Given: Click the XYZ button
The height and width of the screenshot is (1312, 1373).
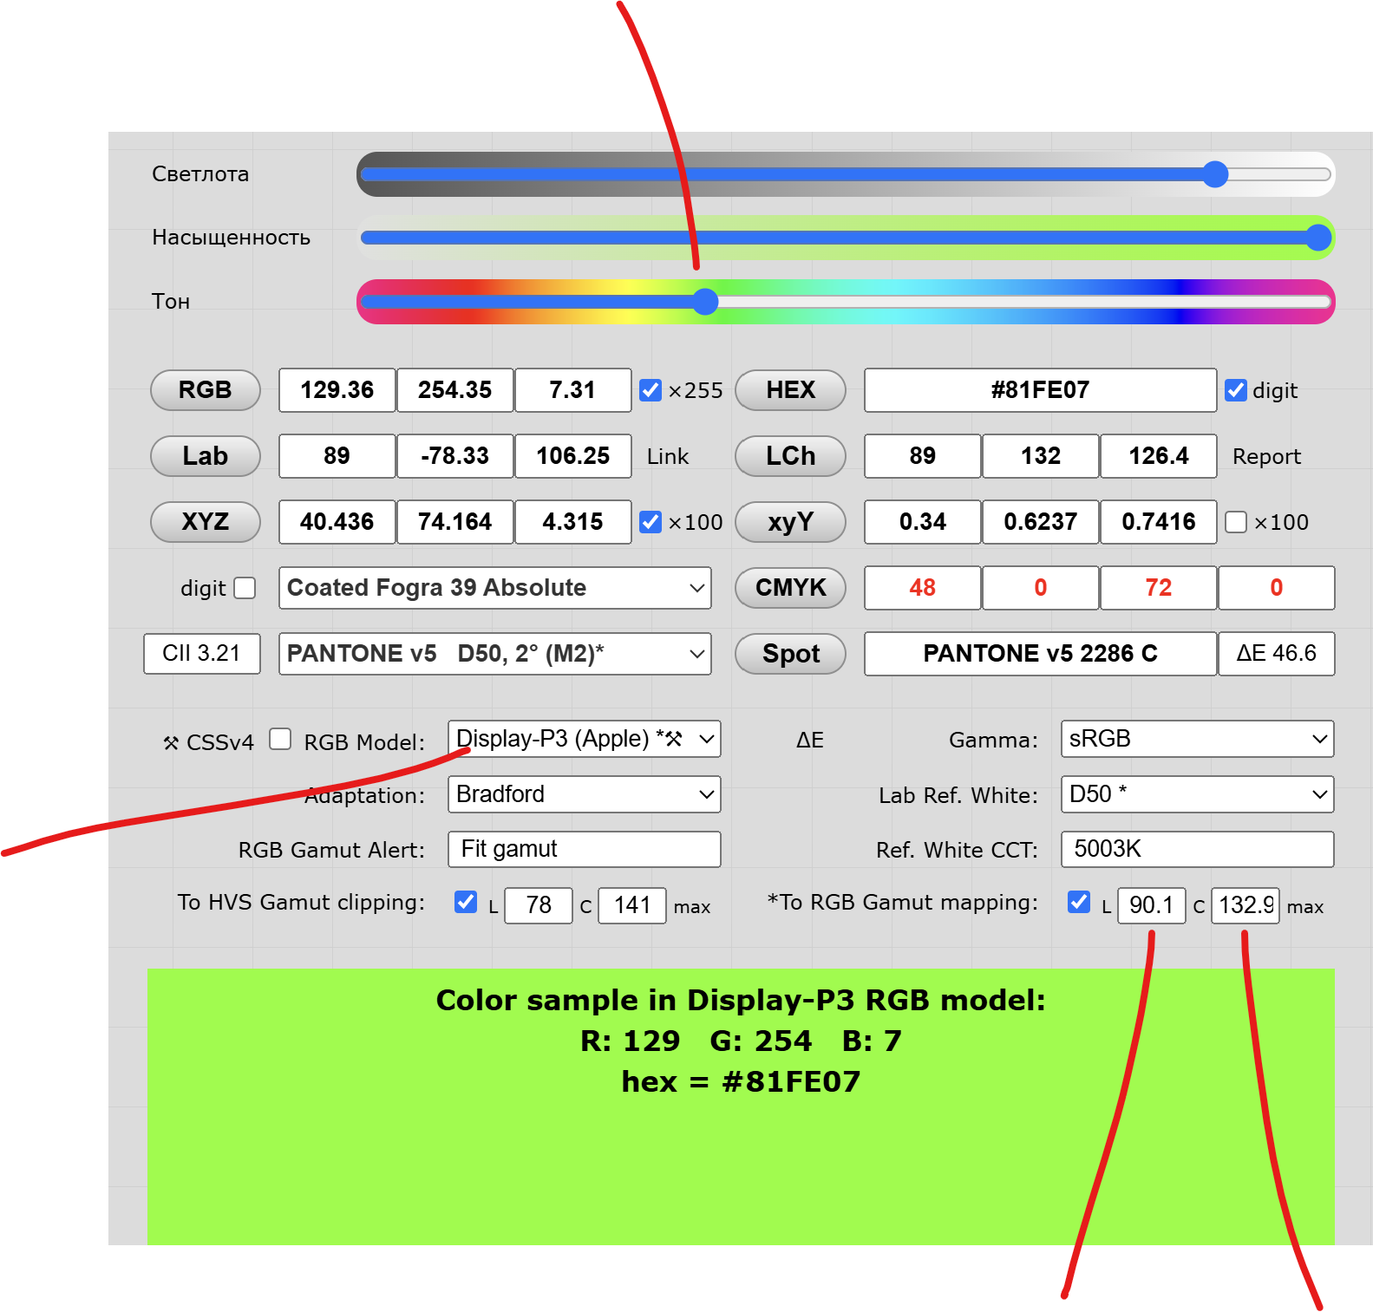Looking at the screenshot, I should 205,522.
